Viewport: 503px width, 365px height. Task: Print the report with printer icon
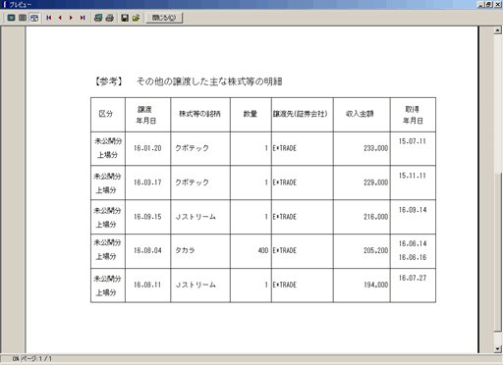point(110,18)
